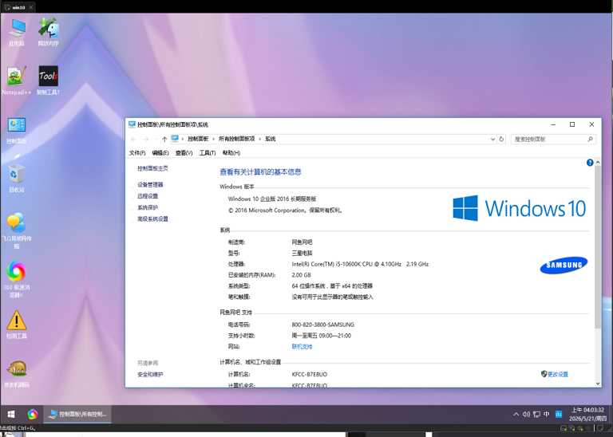Go forward in the System window
The width and height of the screenshot is (613, 437).
pos(145,139)
